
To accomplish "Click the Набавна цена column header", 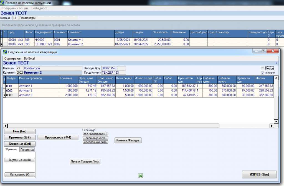I will 210,80.
